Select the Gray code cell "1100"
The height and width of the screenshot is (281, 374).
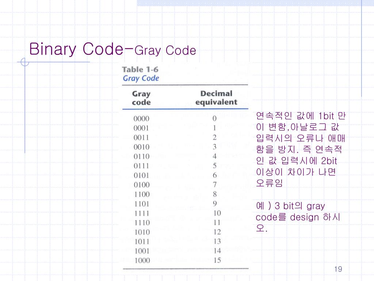click(x=142, y=194)
